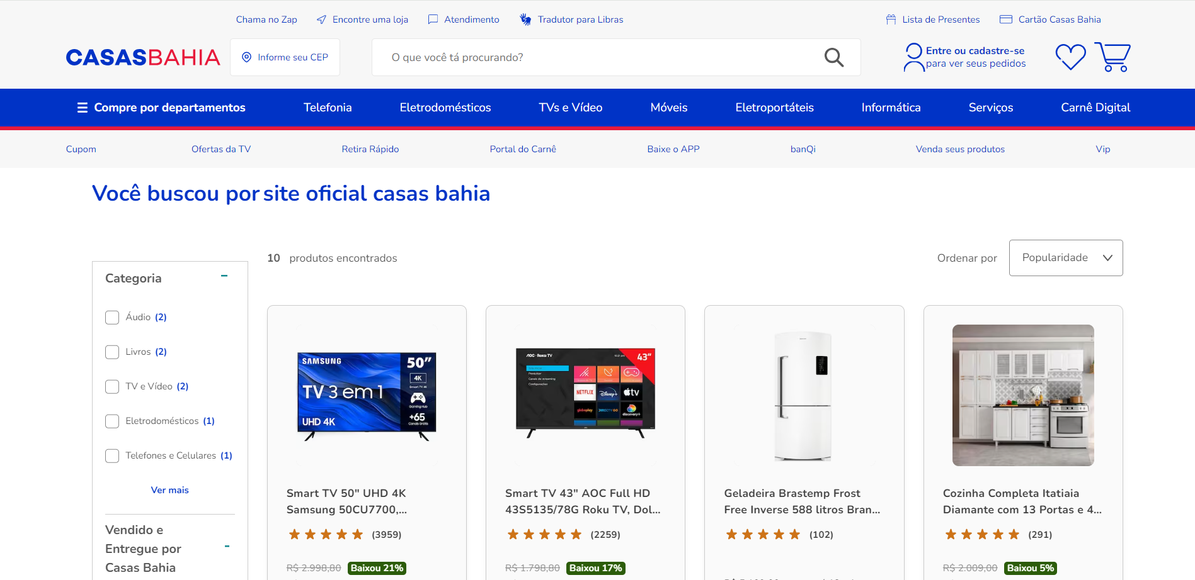
Task: Open the Samsung 50" TV product image
Action: tap(367, 396)
